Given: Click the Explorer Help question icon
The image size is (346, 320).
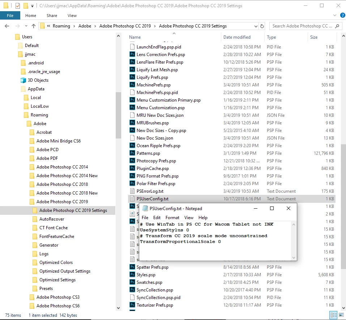Looking at the screenshot, I should click(x=343, y=15).
